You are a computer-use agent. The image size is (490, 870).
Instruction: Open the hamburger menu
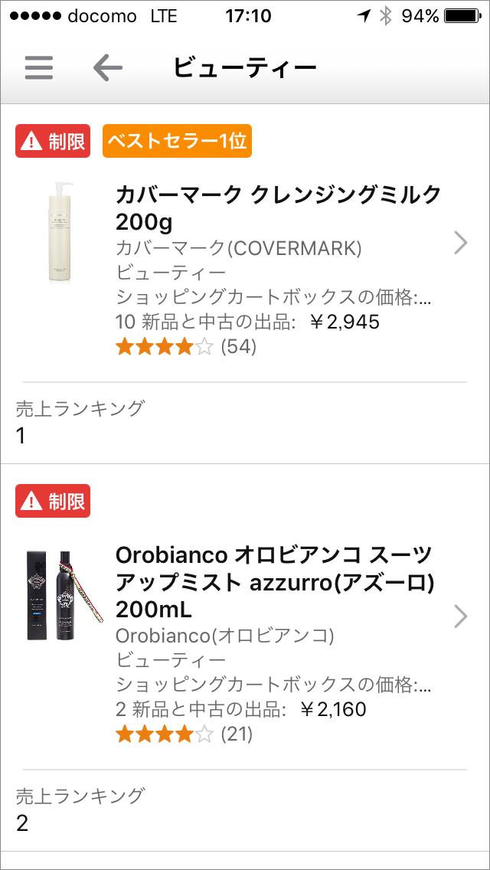coord(39,68)
